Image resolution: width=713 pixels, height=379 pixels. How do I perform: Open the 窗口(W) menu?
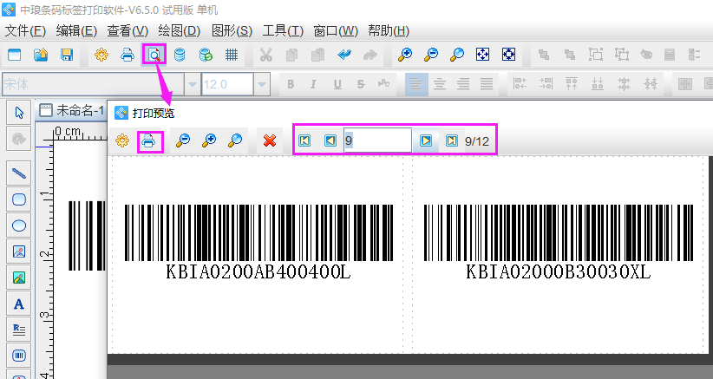[336, 31]
